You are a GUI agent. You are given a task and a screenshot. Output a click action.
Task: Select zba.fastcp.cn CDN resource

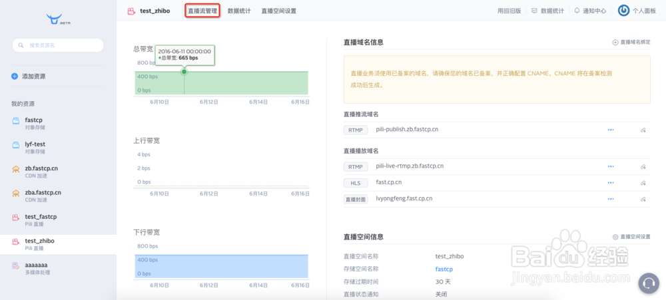click(x=58, y=196)
